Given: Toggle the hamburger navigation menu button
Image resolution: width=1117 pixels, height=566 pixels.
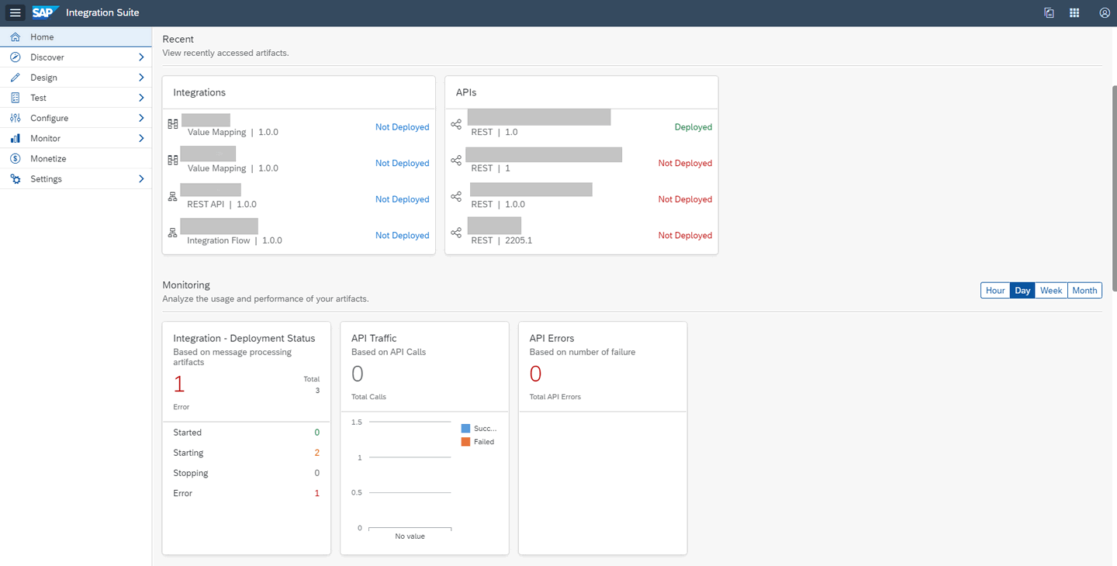Looking at the screenshot, I should (16, 12).
